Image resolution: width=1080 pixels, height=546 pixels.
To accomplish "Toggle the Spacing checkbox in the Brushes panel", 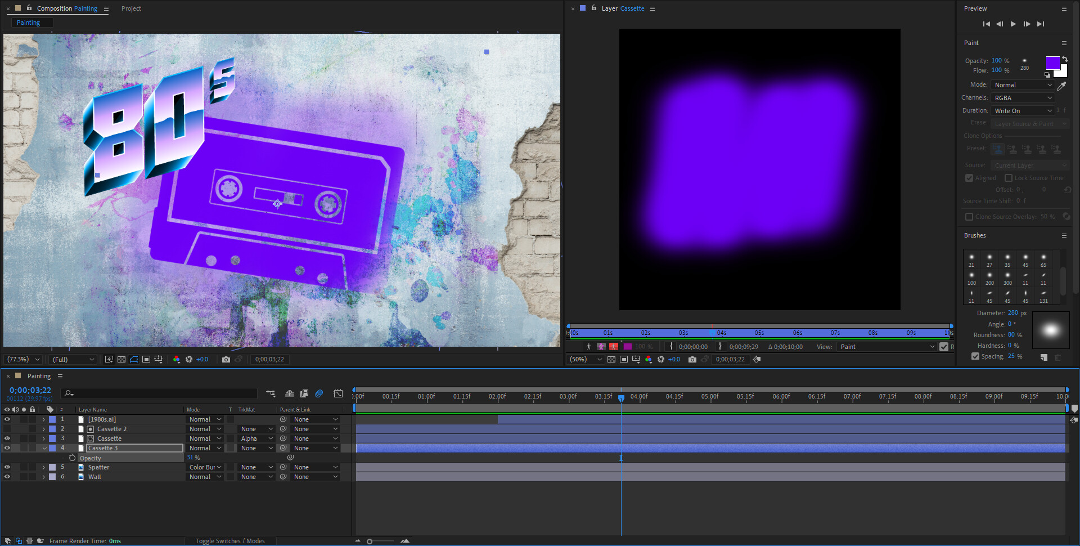I will tap(975, 356).
